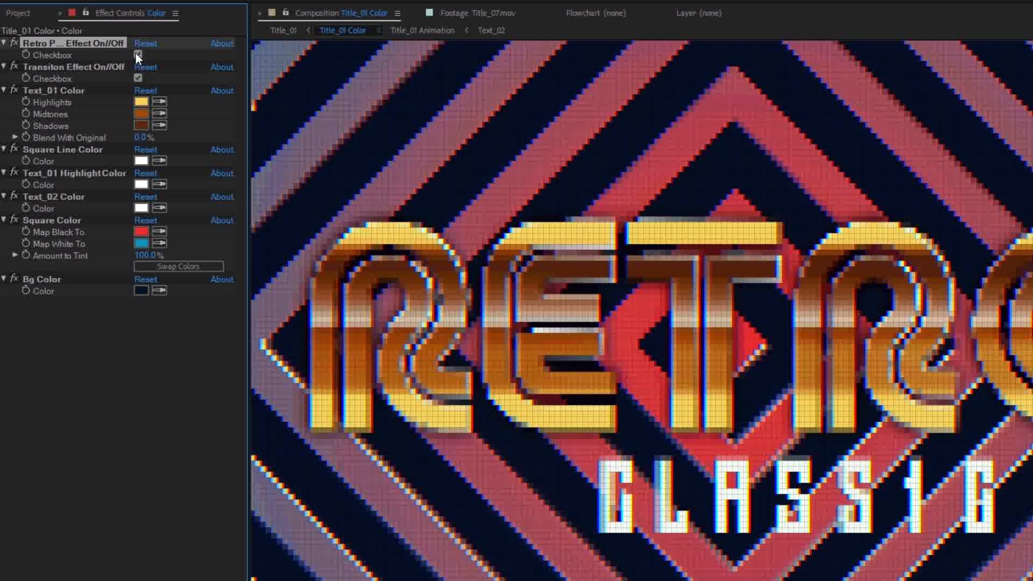The width and height of the screenshot is (1033, 581).
Task: Open the blue Map White To swatch
Action: [x=141, y=243]
